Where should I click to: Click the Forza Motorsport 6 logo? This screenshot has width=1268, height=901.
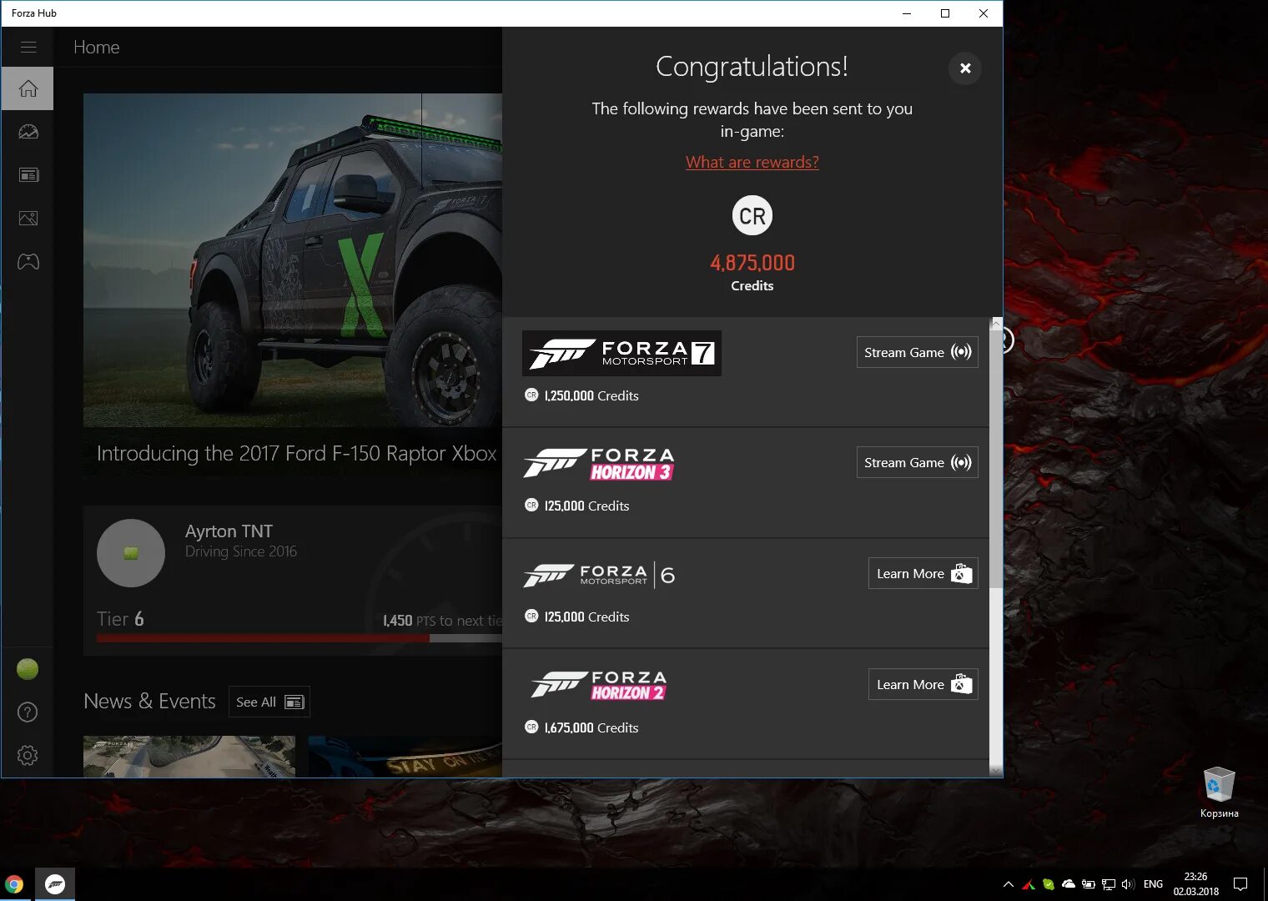click(x=599, y=575)
